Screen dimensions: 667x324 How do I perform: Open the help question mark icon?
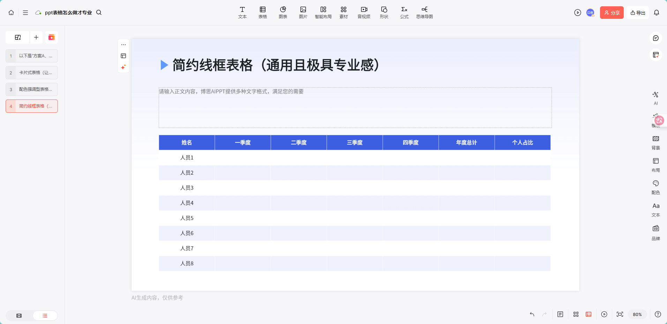click(657, 315)
